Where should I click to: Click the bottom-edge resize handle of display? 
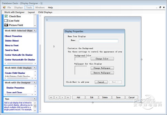pyautogui.click(x=93, y=102)
